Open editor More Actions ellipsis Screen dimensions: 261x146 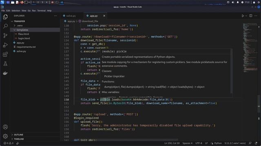[256, 16]
